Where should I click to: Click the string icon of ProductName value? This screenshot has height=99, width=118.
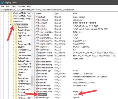37,85
